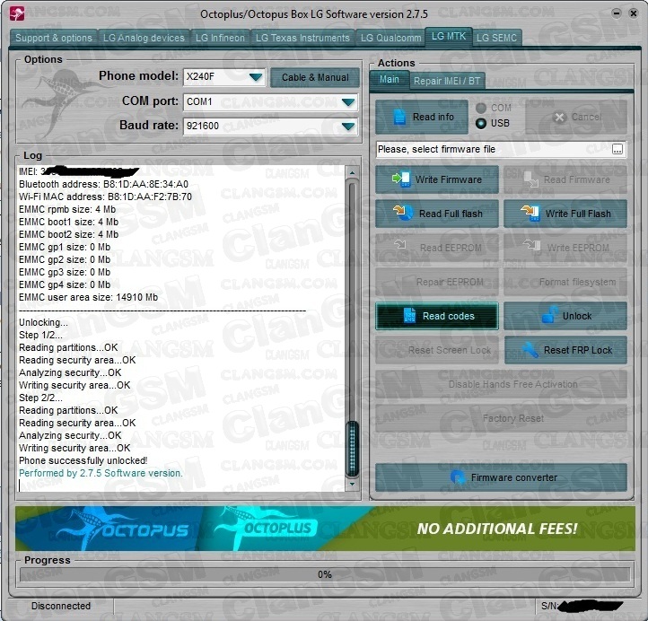Click the Read Firmware icon
The width and height of the screenshot is (648, 621).
coord(530,179)
